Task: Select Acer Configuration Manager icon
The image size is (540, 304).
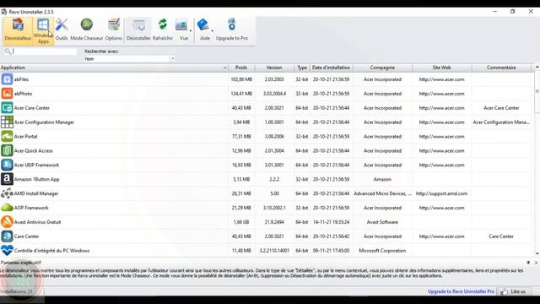Action: click(x=7, y=122)
